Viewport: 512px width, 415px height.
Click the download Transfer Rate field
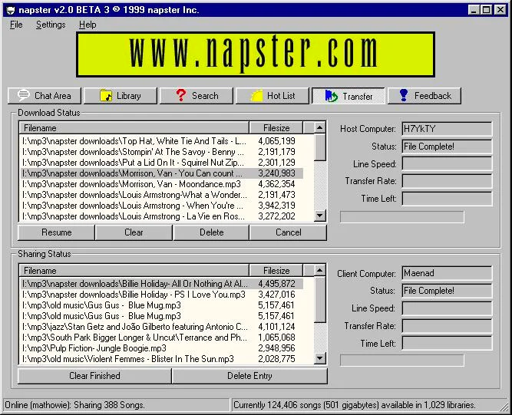tap(447, 181)
